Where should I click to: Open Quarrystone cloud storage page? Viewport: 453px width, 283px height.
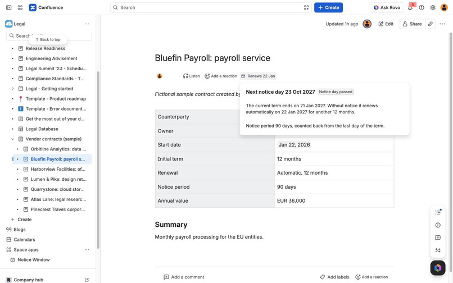(x=57, y=189)
